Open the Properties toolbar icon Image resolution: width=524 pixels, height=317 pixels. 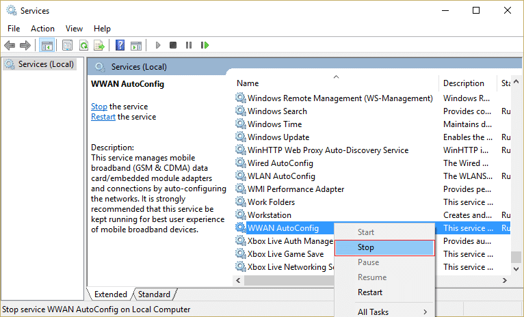coord(67,46)
